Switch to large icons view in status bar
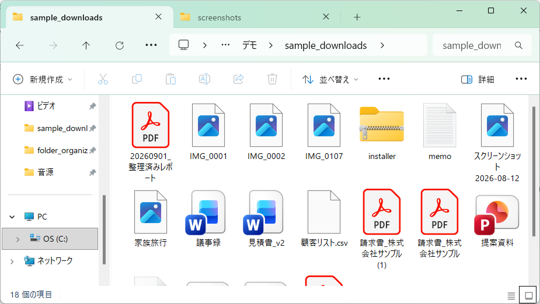This screenshot has width=540, height=304. 528,295
